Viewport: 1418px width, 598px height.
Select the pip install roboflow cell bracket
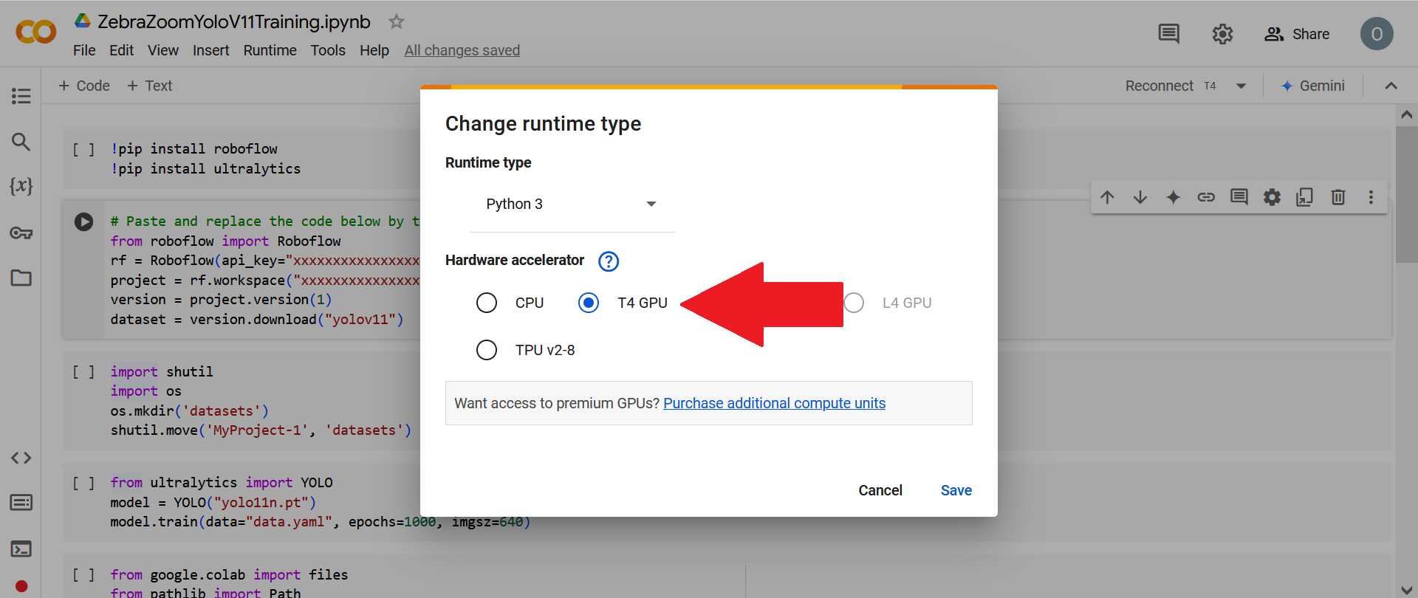[83, 149]
